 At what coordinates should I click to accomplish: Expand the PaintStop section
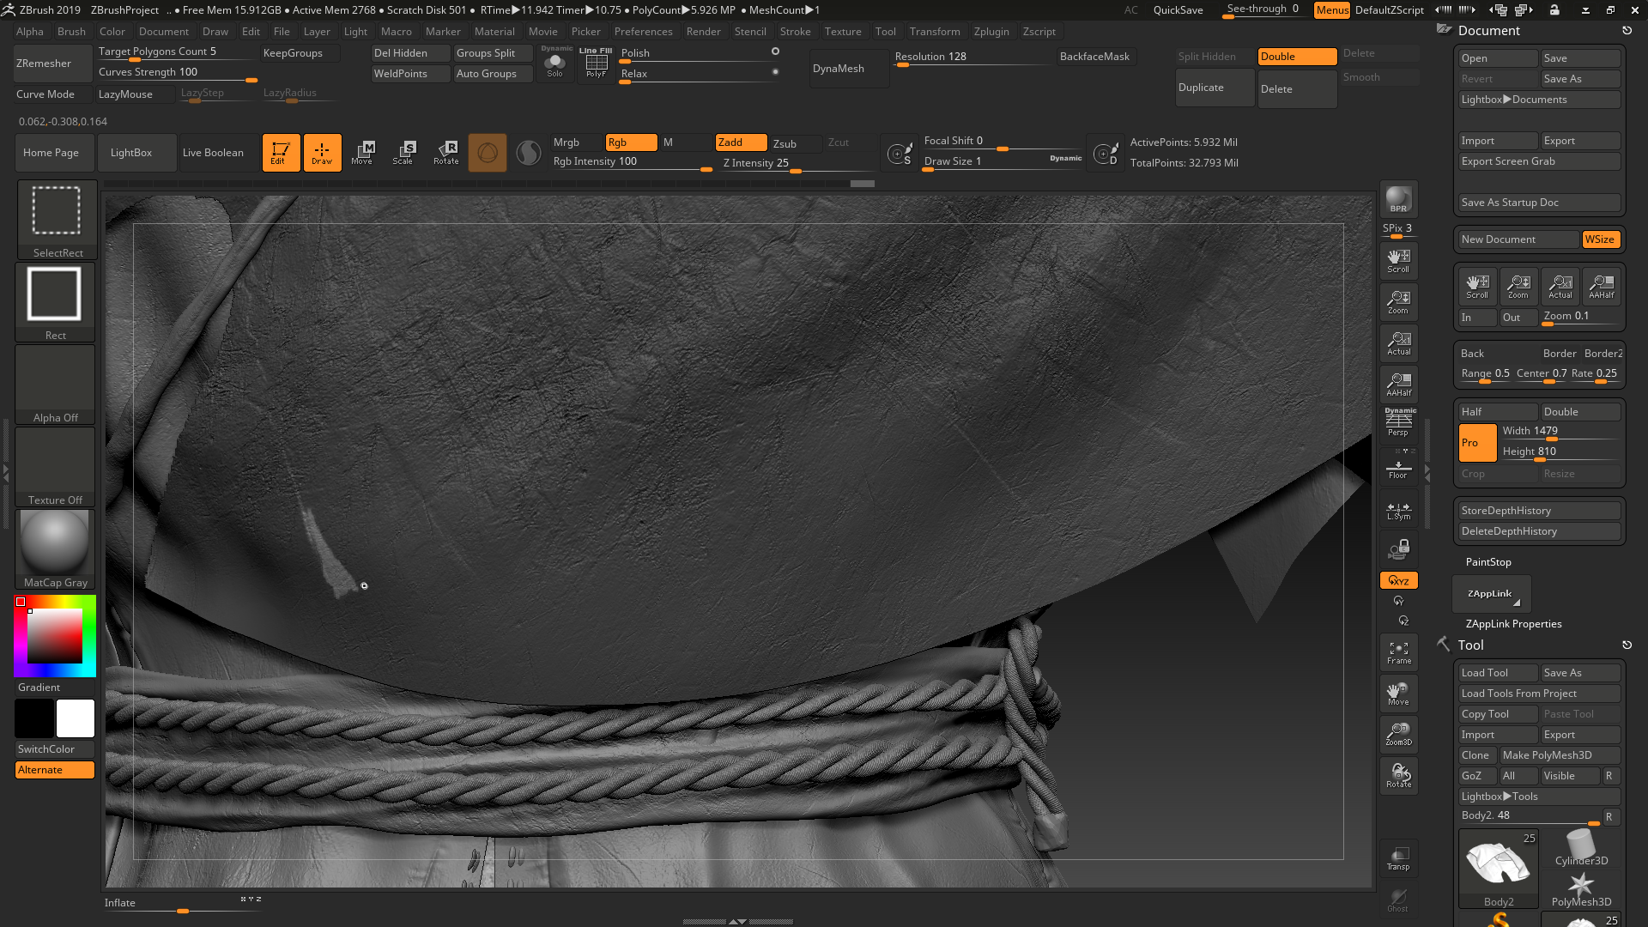point(1488,562)
